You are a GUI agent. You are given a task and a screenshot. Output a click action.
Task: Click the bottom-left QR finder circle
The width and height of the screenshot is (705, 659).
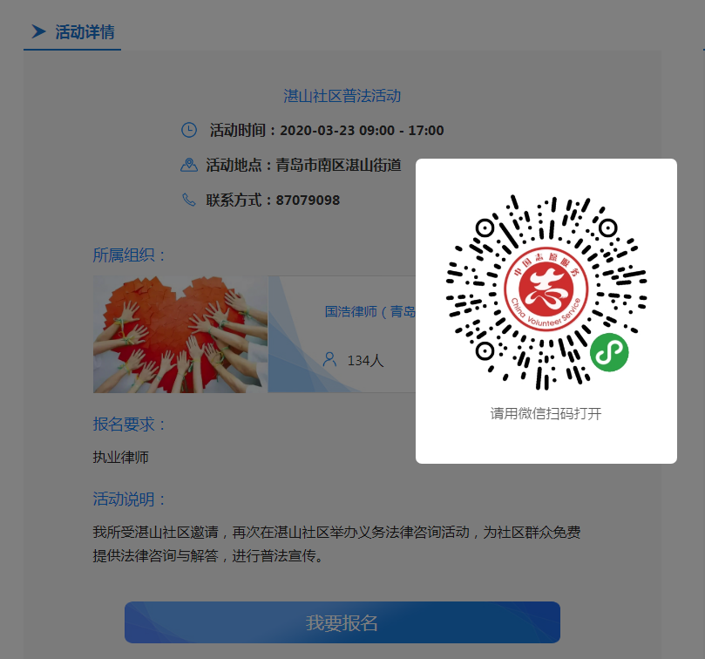[x=485, y=350]
